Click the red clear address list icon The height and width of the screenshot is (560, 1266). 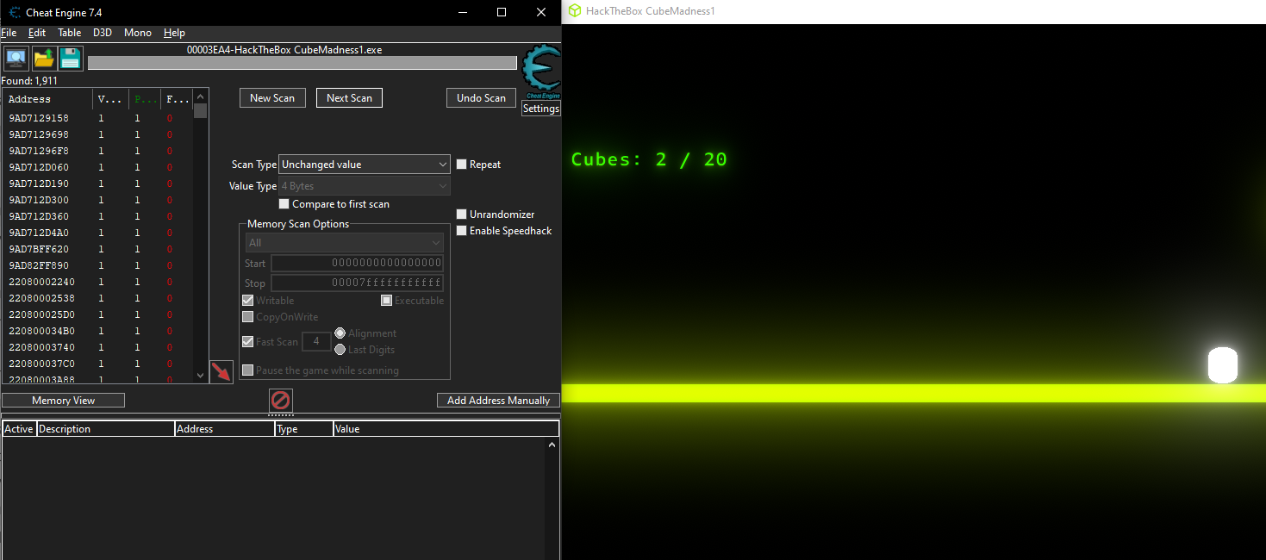pyautogui.click(x=281, y=400)
